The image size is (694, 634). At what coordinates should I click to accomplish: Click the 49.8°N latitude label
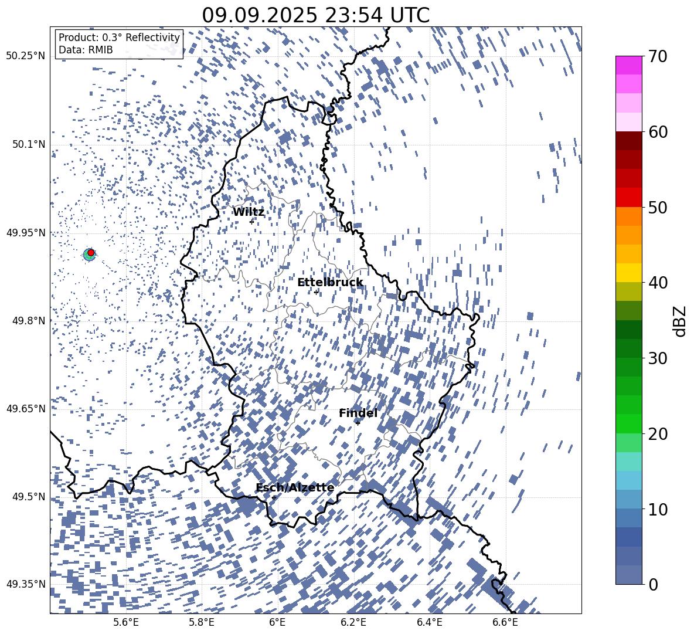29,321
